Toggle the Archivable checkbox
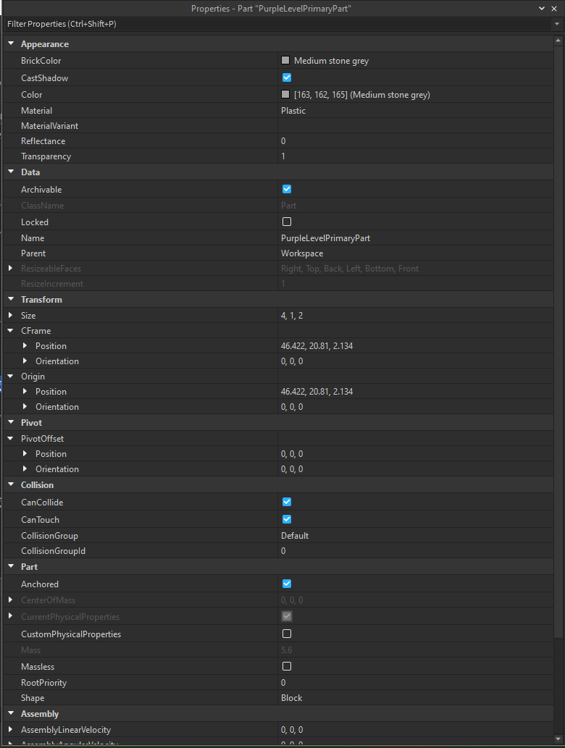 pos(287,189)
